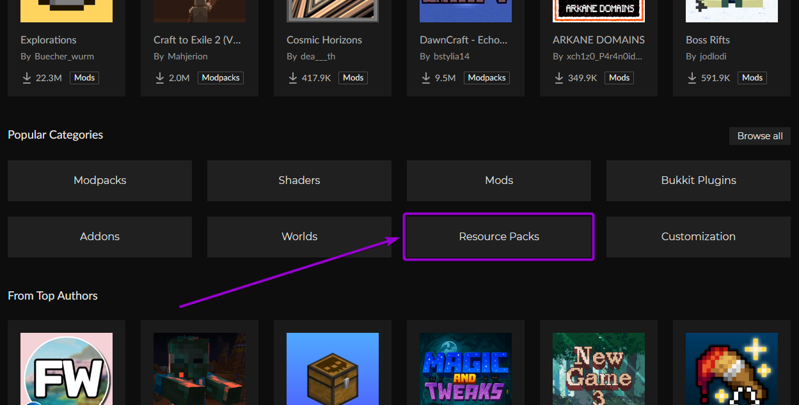Open the Worlds category

pyautogui.click(x=299, y=236)
